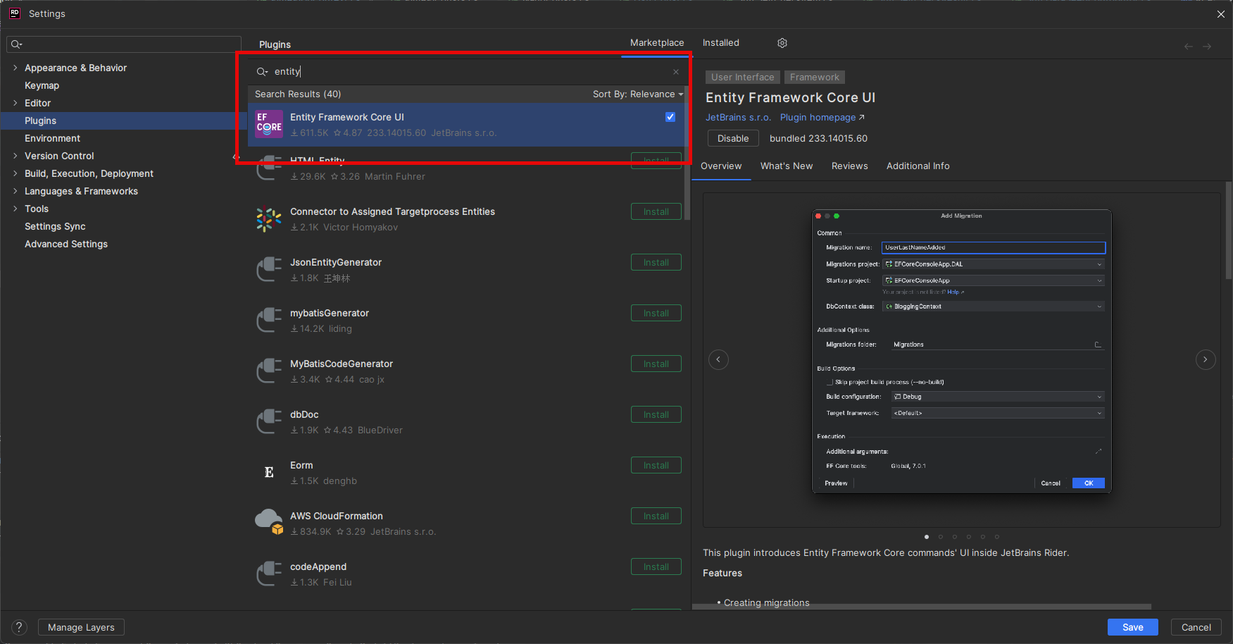Show previous screenshot in the carousel
Screen dimensions: 1233x644
(718, 360)
